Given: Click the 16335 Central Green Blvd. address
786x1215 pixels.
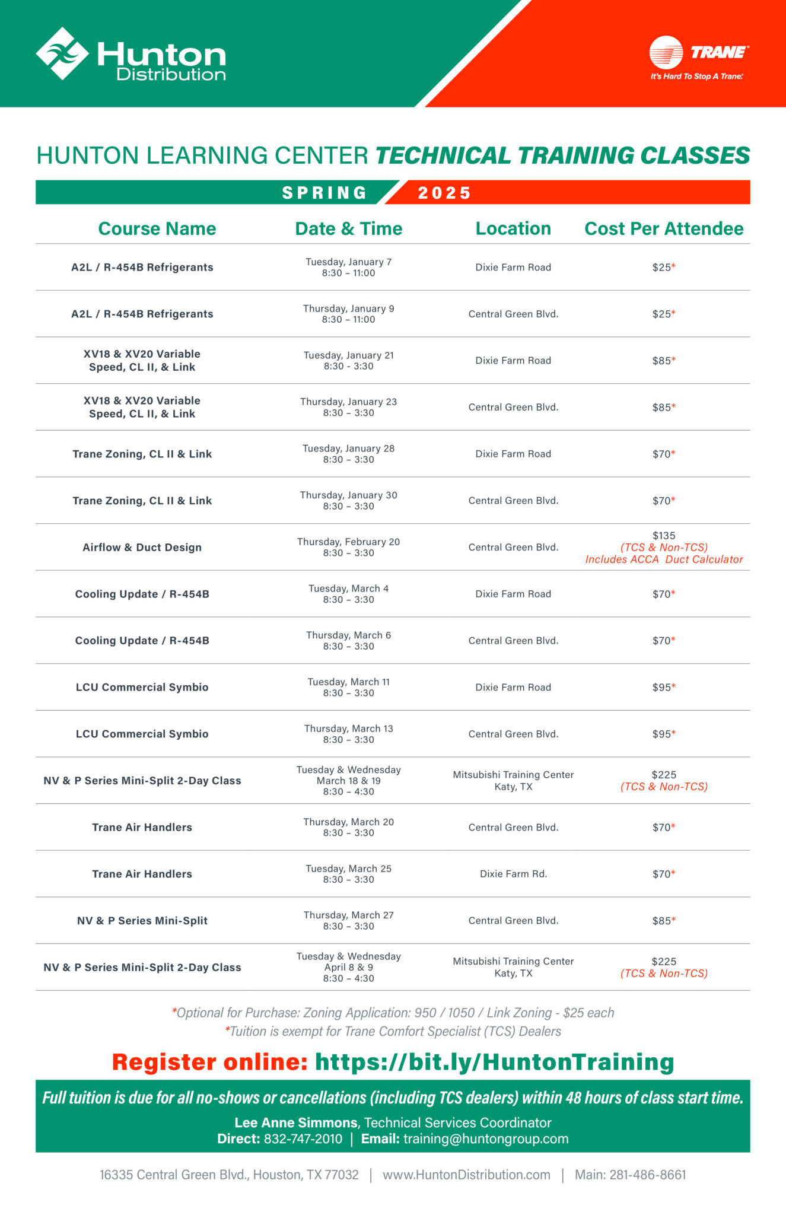Looking at the screenshot, I should pyautogui.click(x=229, y=1175).
